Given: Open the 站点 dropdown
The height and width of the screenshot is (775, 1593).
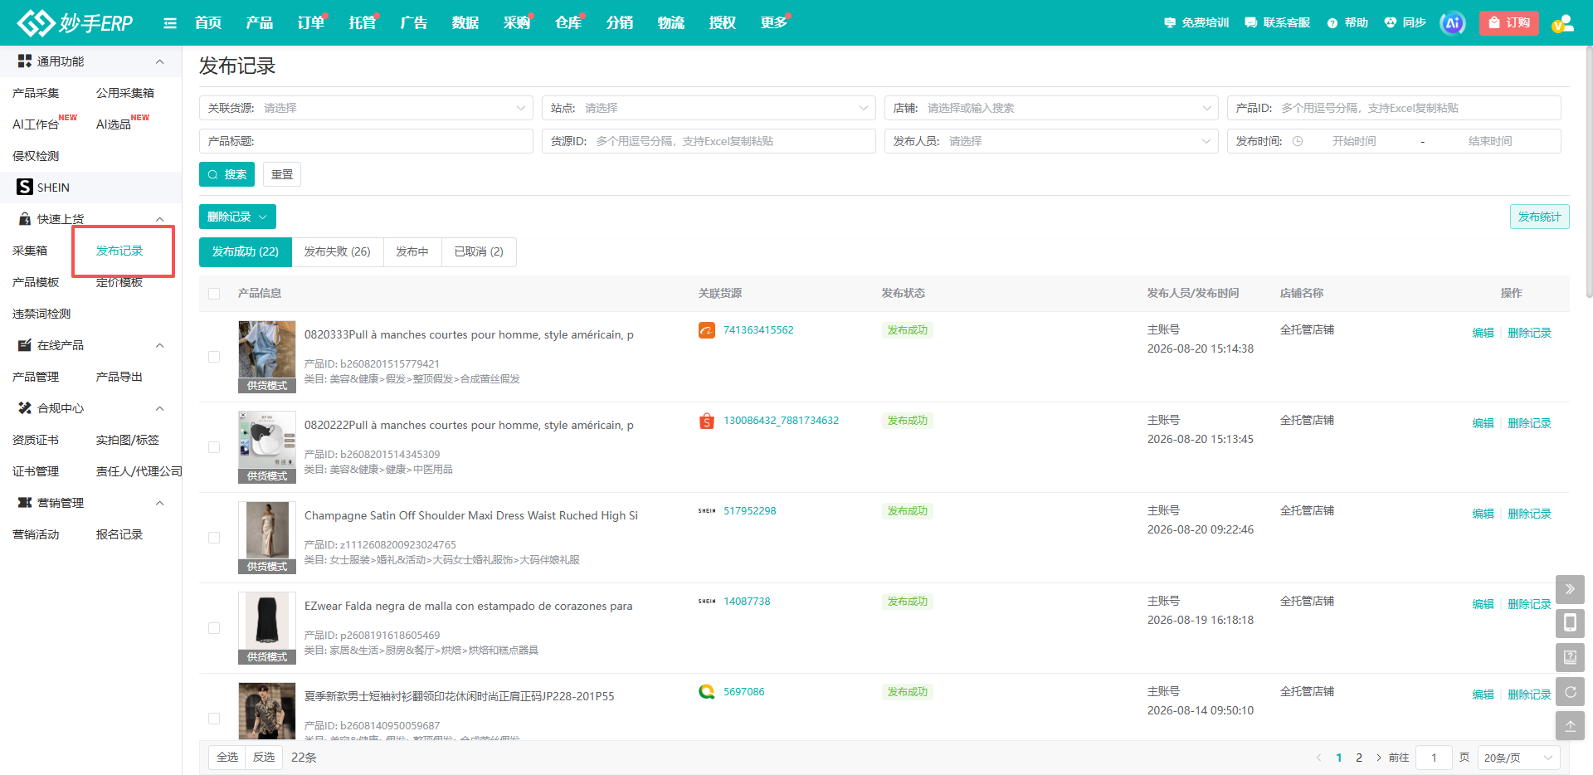Looking at the screenshot, I should click(x=709, y=108).
